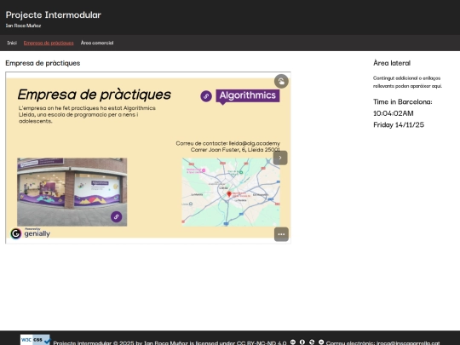Click the 'Correu de contacte: lleida@alg.academy' text

tap(228, 143)
